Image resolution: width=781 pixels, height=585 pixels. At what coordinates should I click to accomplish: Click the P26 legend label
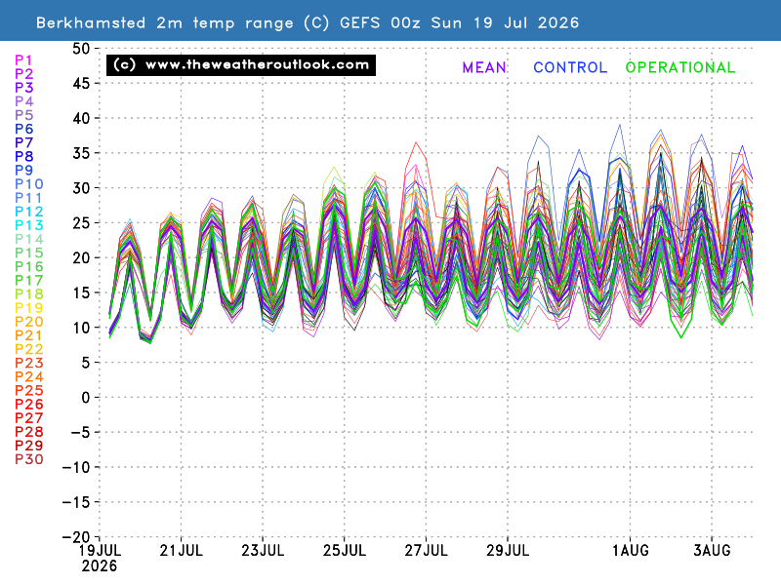[x=29, y=405]
